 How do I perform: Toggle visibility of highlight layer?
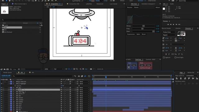click(x=2, y=84)
